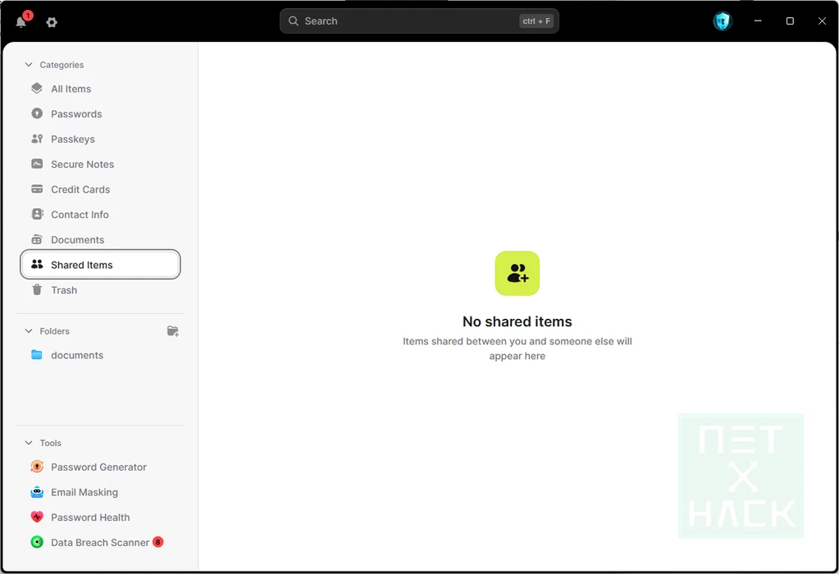Open the Password Generator tool

point(98,467)
